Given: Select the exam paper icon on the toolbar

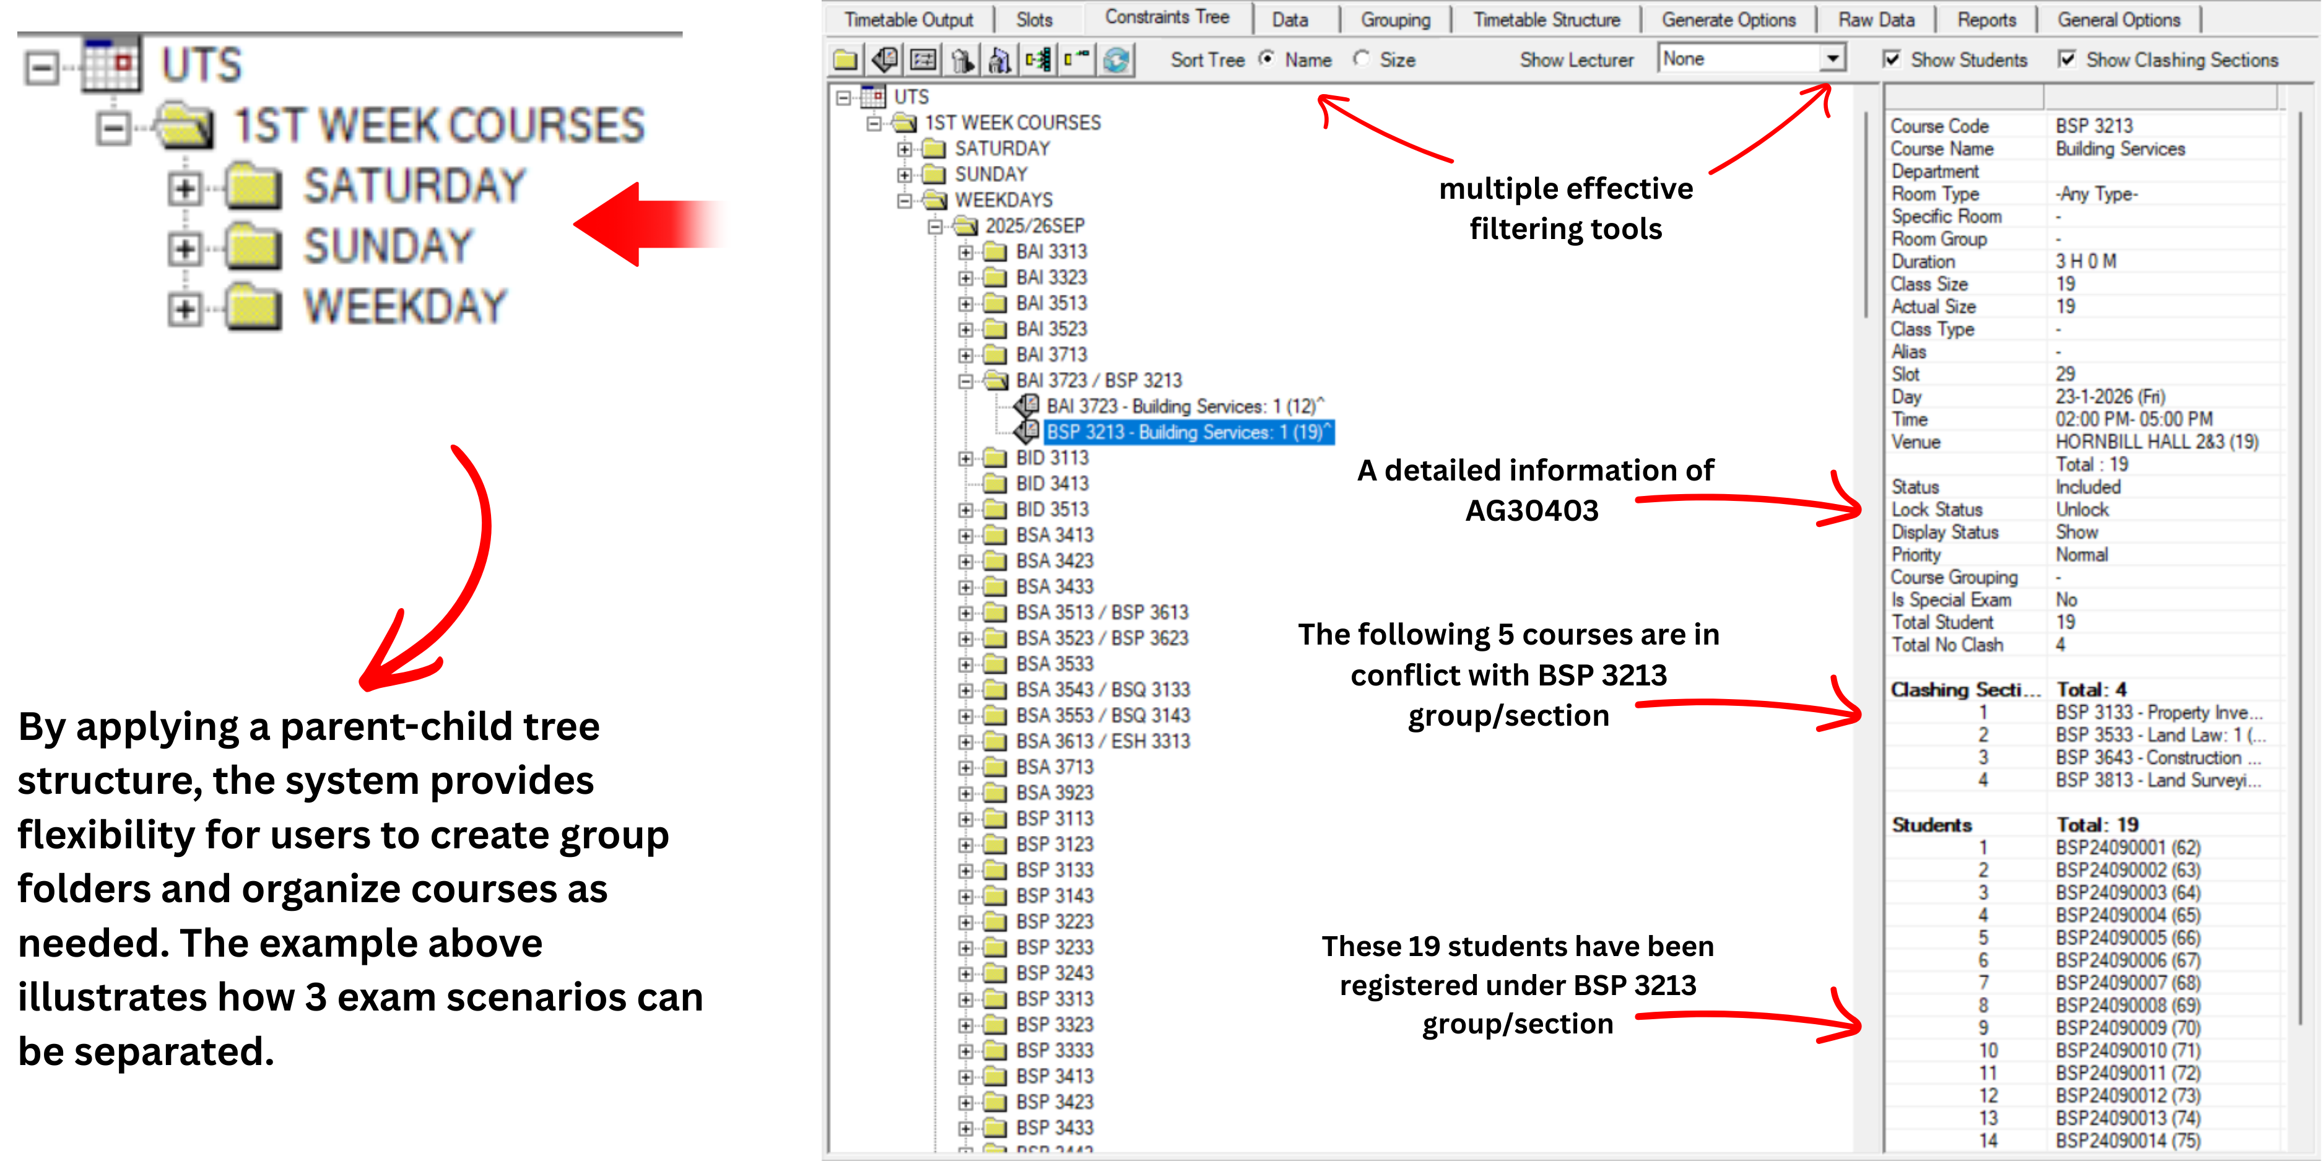Looking at the screenshot, I should pos(884,61).
